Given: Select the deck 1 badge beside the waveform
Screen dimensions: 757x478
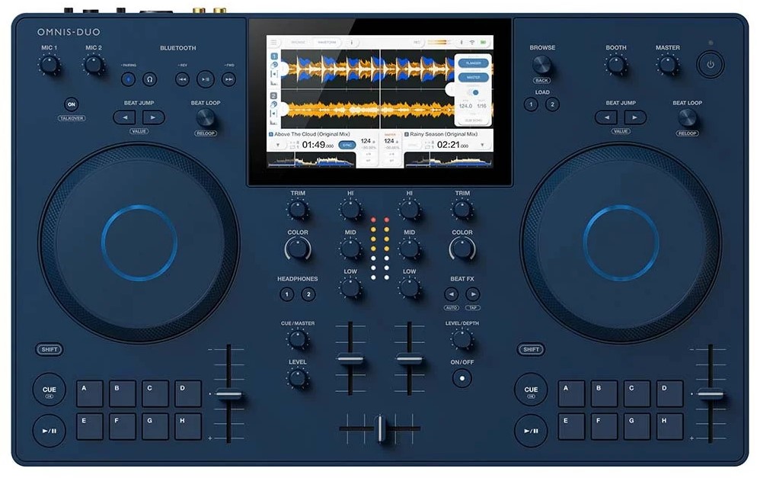Looking at the screenshot, I should 273,56.
